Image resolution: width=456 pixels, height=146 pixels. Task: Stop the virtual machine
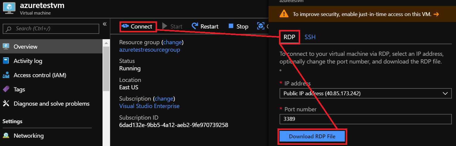click(238, 26)
